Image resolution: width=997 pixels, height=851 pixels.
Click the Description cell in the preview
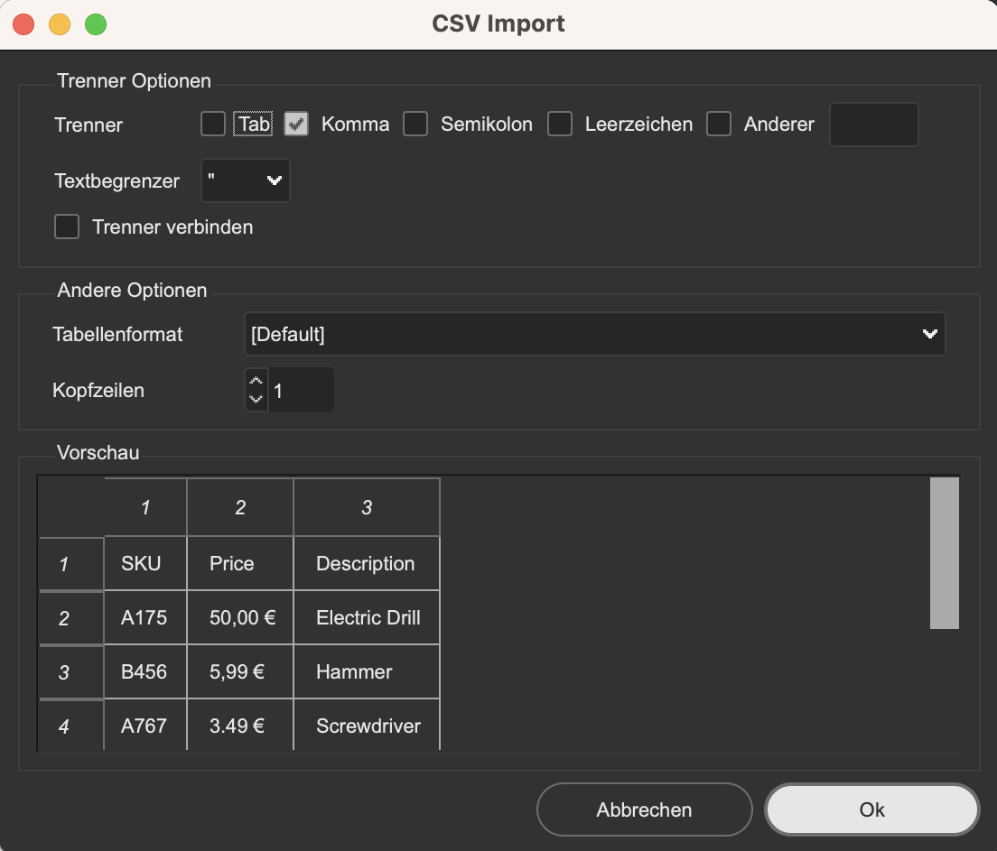[367, 564]
